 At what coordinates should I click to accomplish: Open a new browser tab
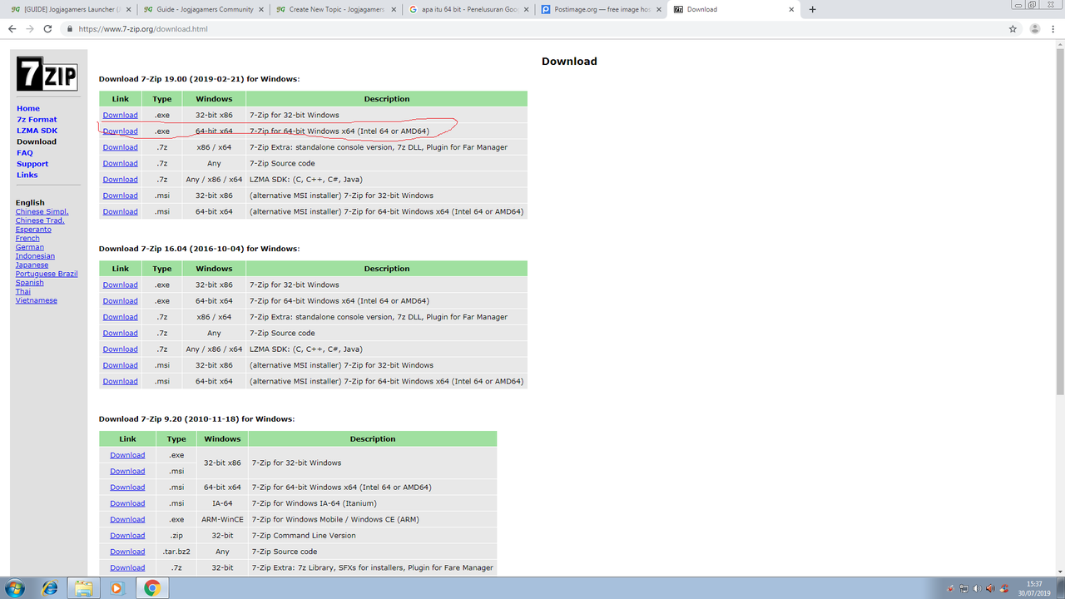pyautogui.click(x=813, y=9)
